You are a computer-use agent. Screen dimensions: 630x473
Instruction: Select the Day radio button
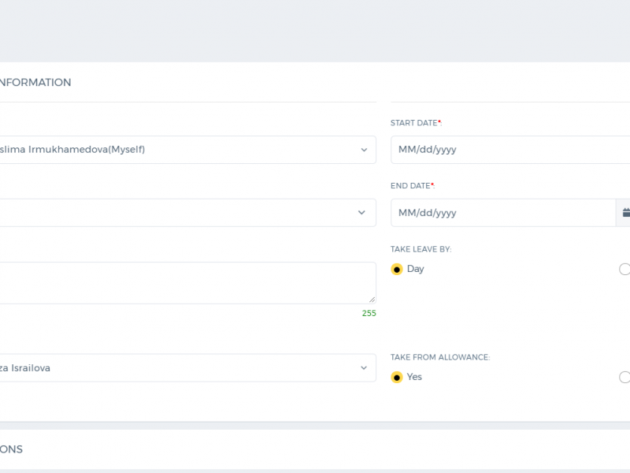397,269
